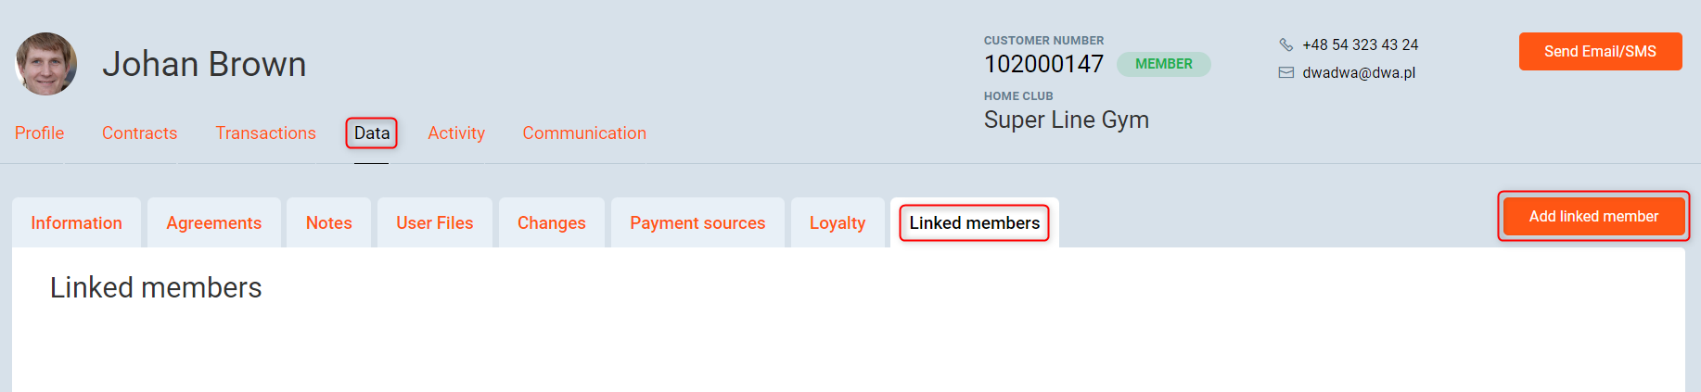Click the phone icon next to number
Viewport: 1701px width, 392px height.
point(1286,44)
